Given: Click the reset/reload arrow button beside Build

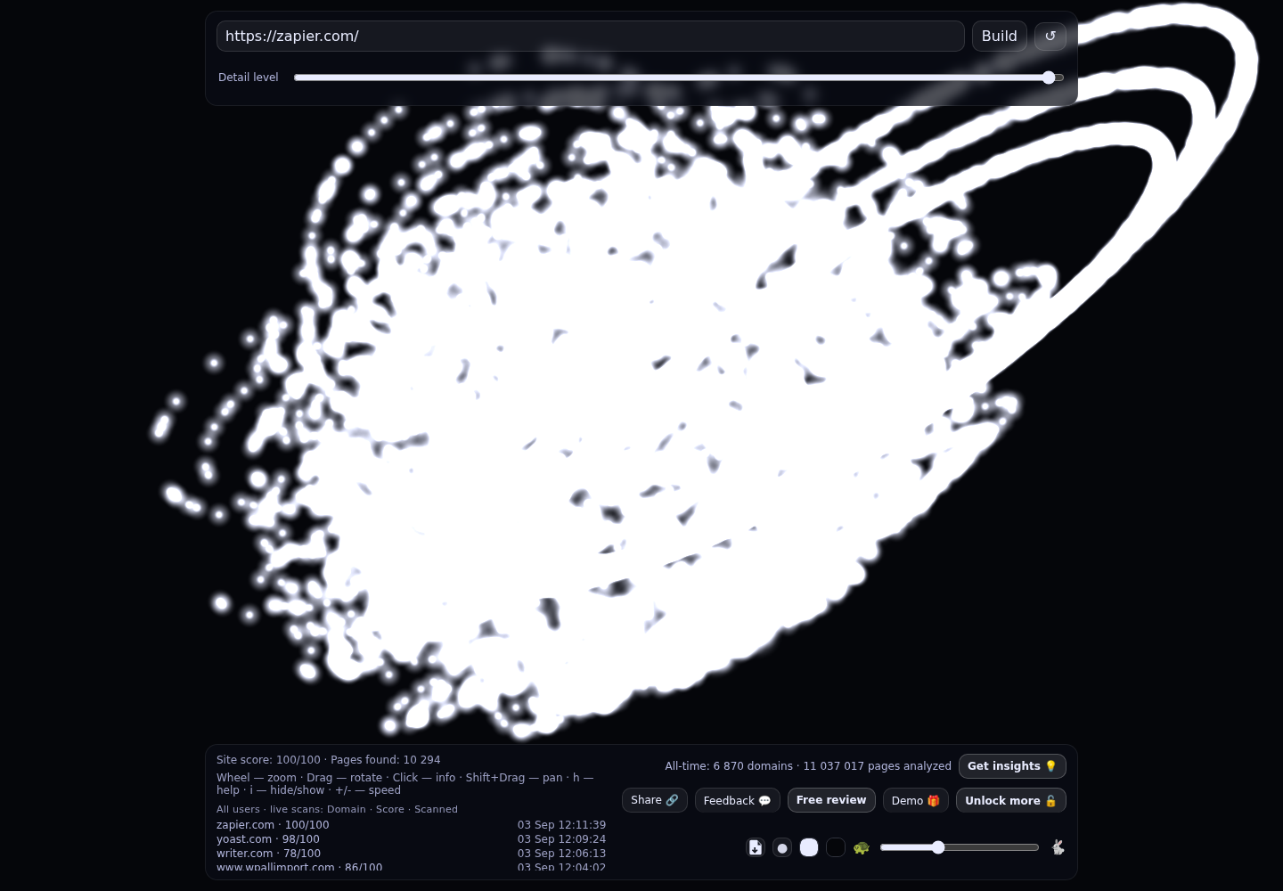Looking at the screenshot, I should (1050, 36).
